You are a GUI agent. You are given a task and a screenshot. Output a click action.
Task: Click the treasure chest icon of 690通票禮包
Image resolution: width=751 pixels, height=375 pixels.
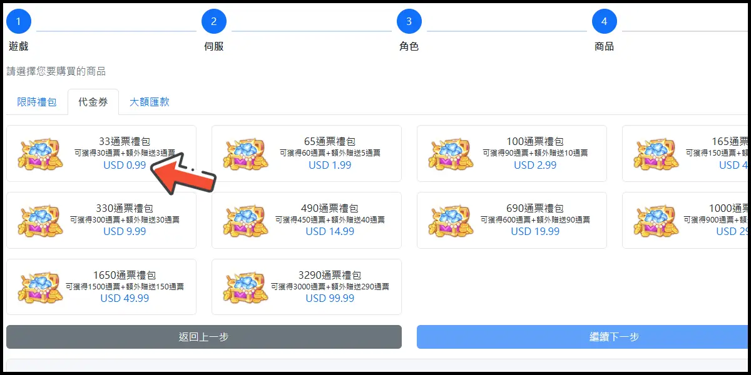point(449,221)
